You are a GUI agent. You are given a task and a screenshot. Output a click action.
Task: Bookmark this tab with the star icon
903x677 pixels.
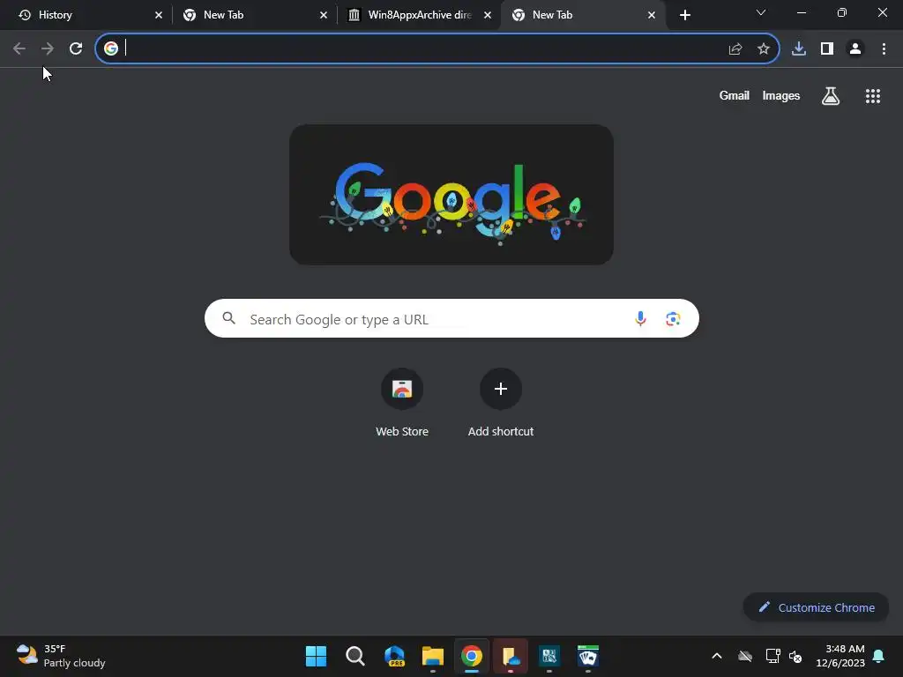[x=764, y=49]
